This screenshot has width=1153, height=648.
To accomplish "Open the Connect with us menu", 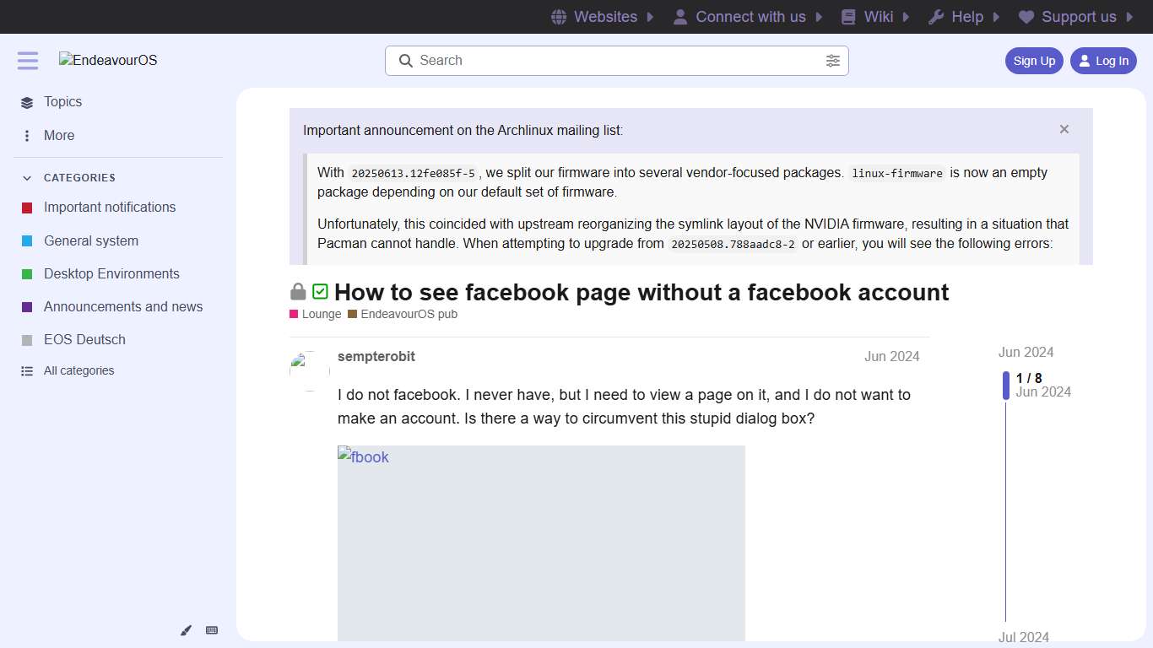I will pos(750,17).
